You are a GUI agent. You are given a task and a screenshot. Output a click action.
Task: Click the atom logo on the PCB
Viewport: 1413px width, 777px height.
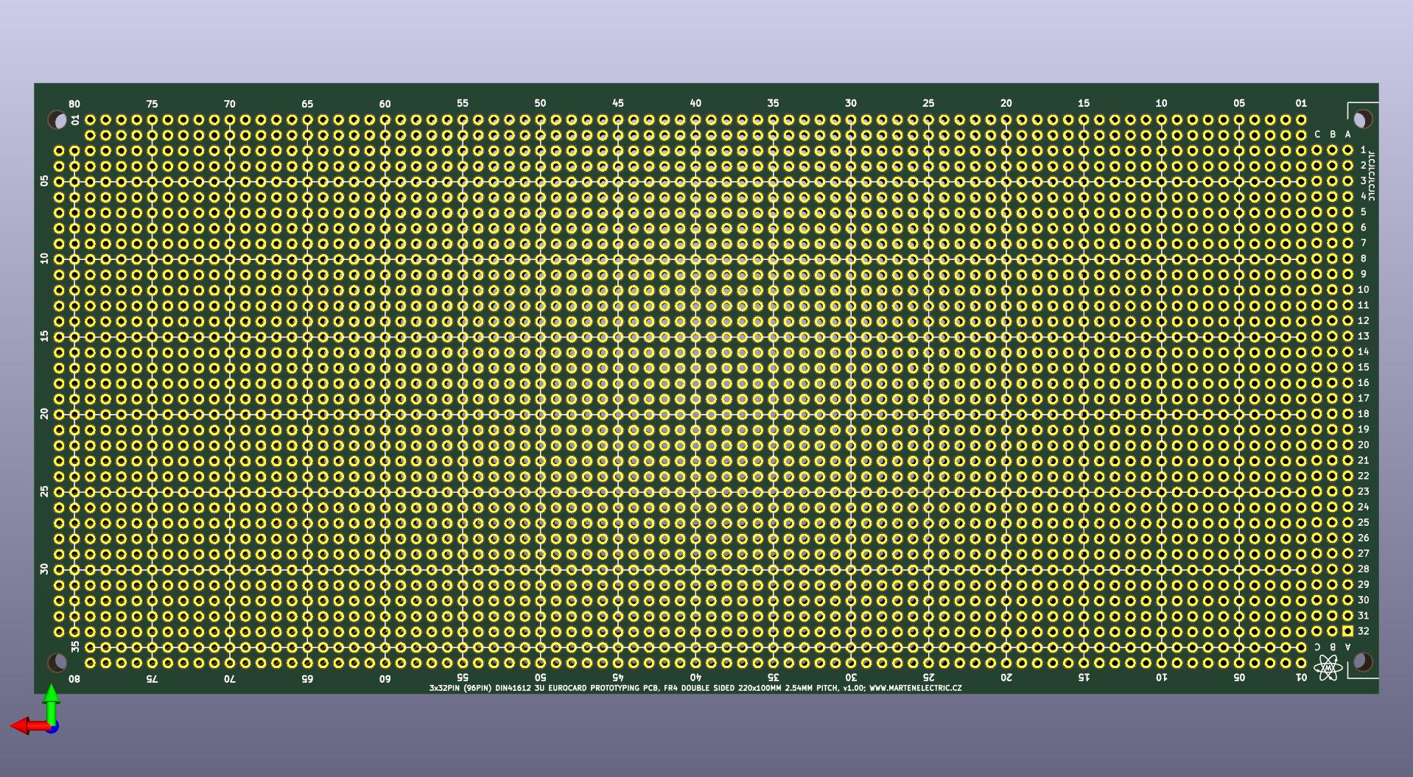1328,668
